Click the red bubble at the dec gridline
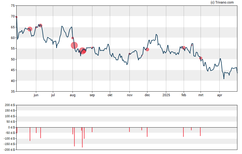 [x=147, y=50]
